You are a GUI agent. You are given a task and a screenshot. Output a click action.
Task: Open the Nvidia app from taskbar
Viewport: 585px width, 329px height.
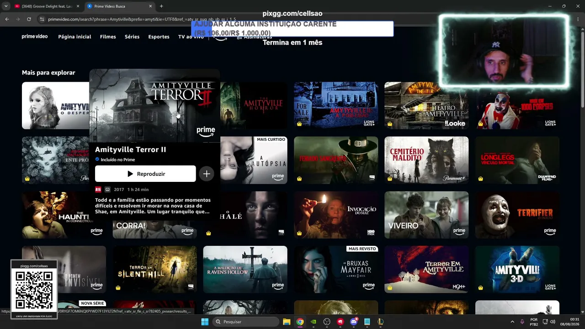point(313,322)
